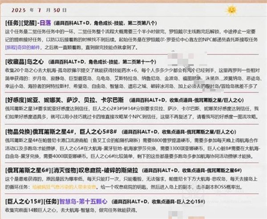
Task: Click the hint 收集点道具-俄耳莆斯之星6#
Action: pos(212,170)
